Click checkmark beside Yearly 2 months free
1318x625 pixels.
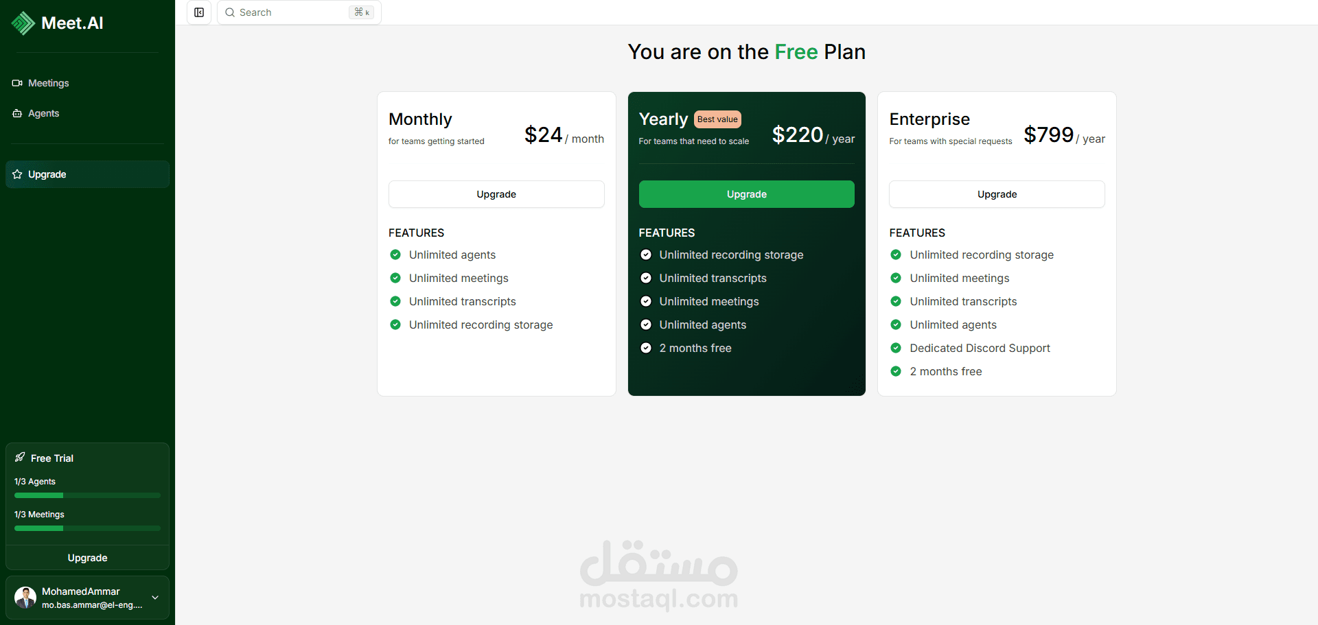(x=646, y=348)
